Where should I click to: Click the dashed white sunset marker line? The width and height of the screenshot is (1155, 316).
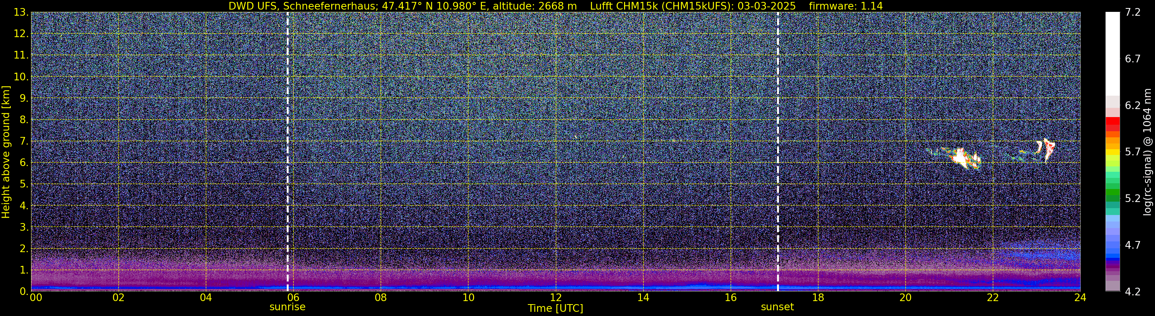tap(777, 152)
